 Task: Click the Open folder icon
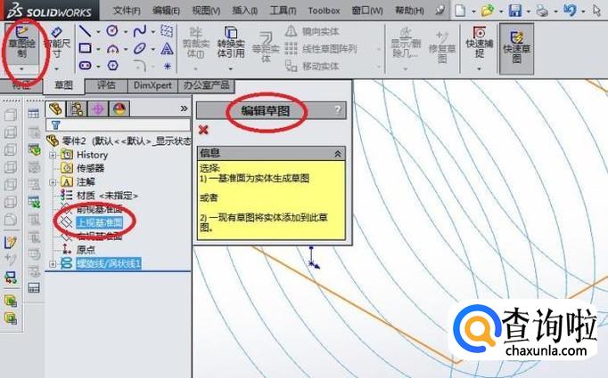tap(488, 11)
